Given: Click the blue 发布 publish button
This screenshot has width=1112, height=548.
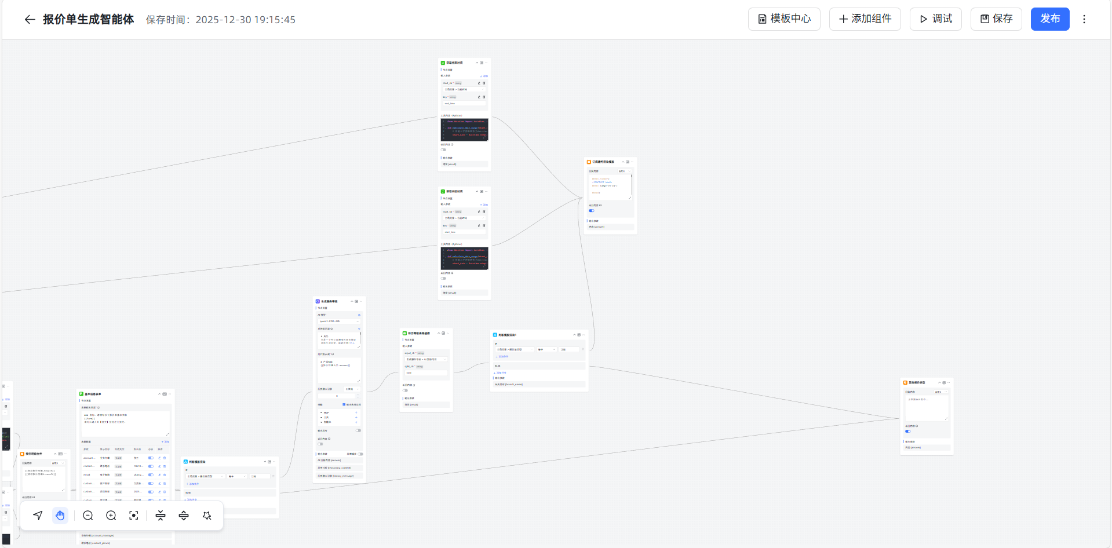Looking at the screenshot, I should (x=1049, y=19).
